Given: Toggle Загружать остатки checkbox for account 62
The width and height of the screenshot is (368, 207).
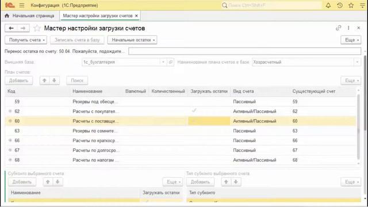Looking at the screenshot, I should click(x=194, y=110).
